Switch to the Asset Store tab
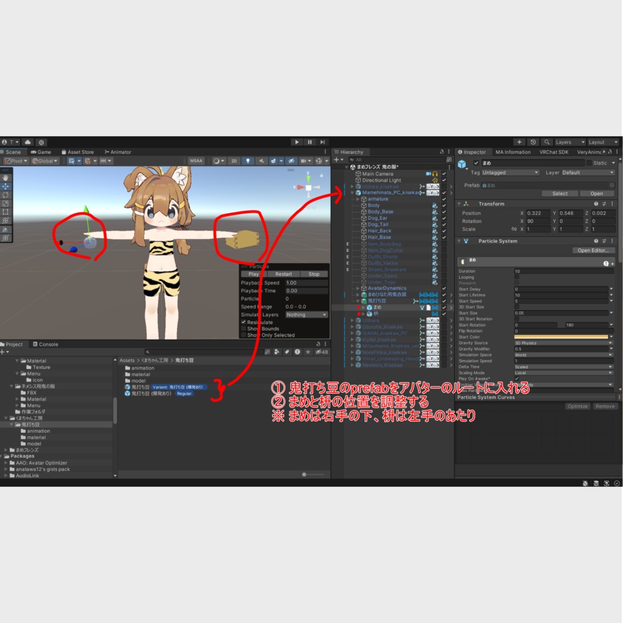Screen dimensions: 623x623 coord(78,152)
